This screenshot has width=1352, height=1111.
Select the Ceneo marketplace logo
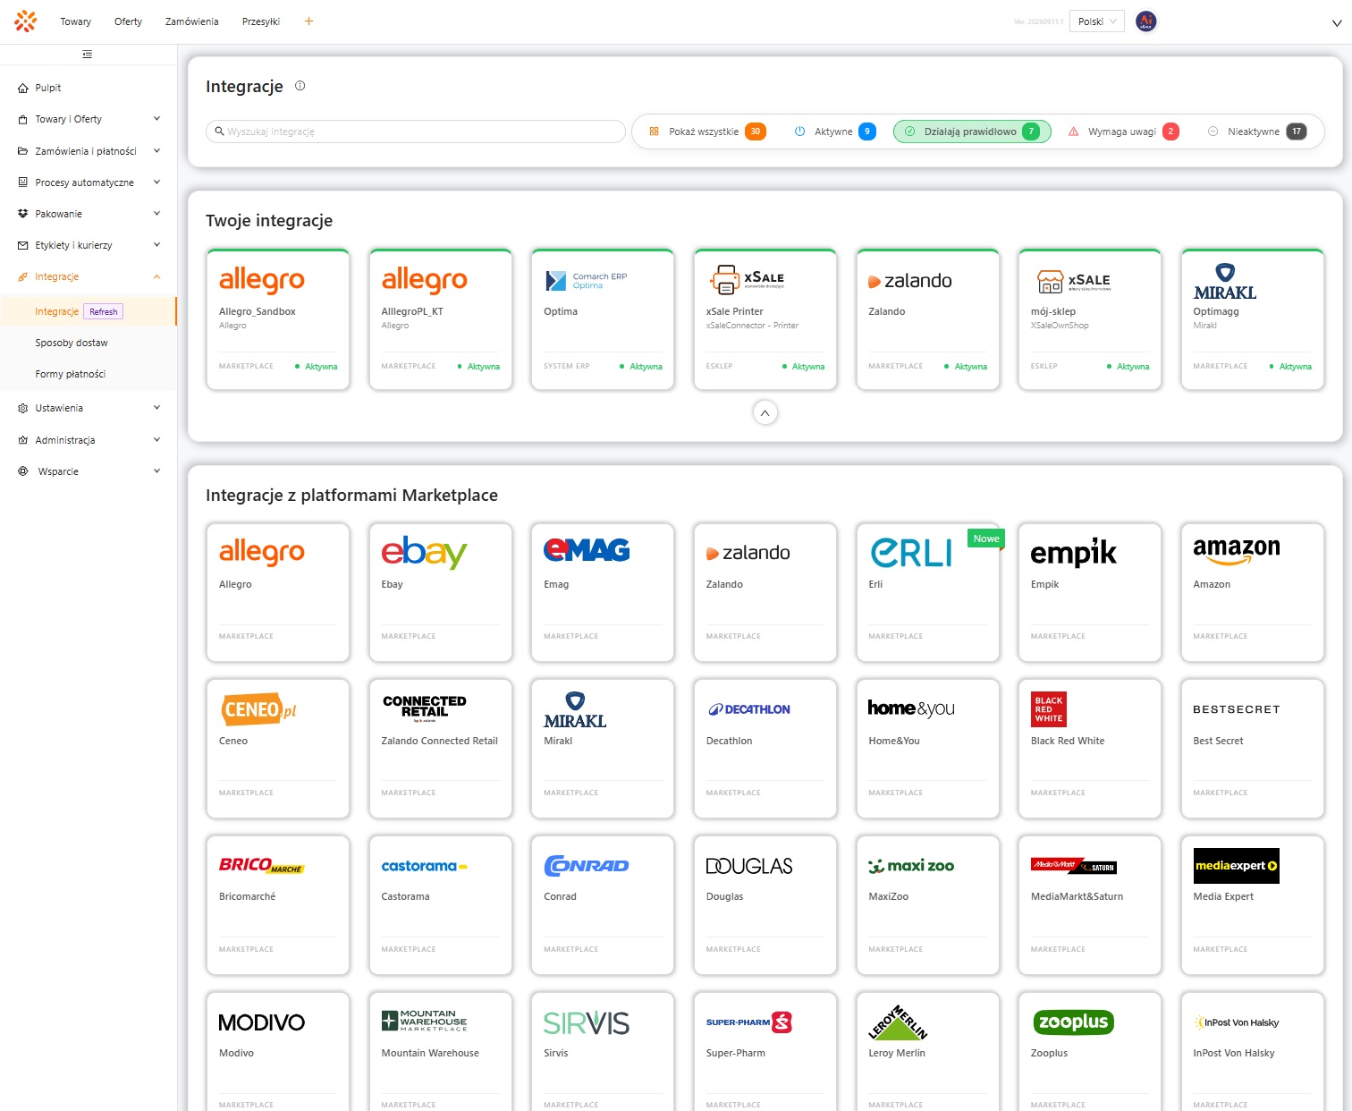[x=258, y=709]
